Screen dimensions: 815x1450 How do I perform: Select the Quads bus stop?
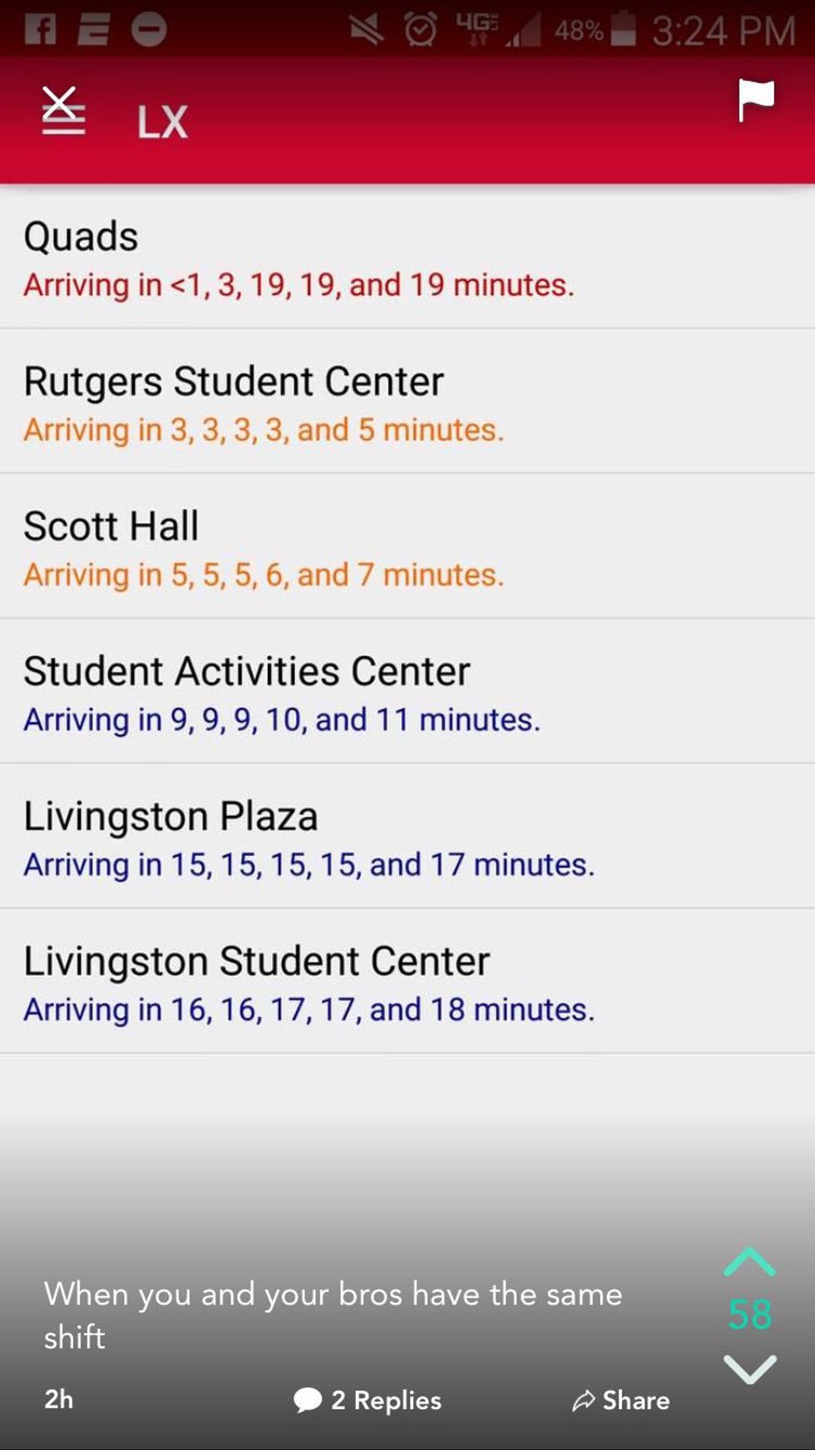click(x=407, y=258)
